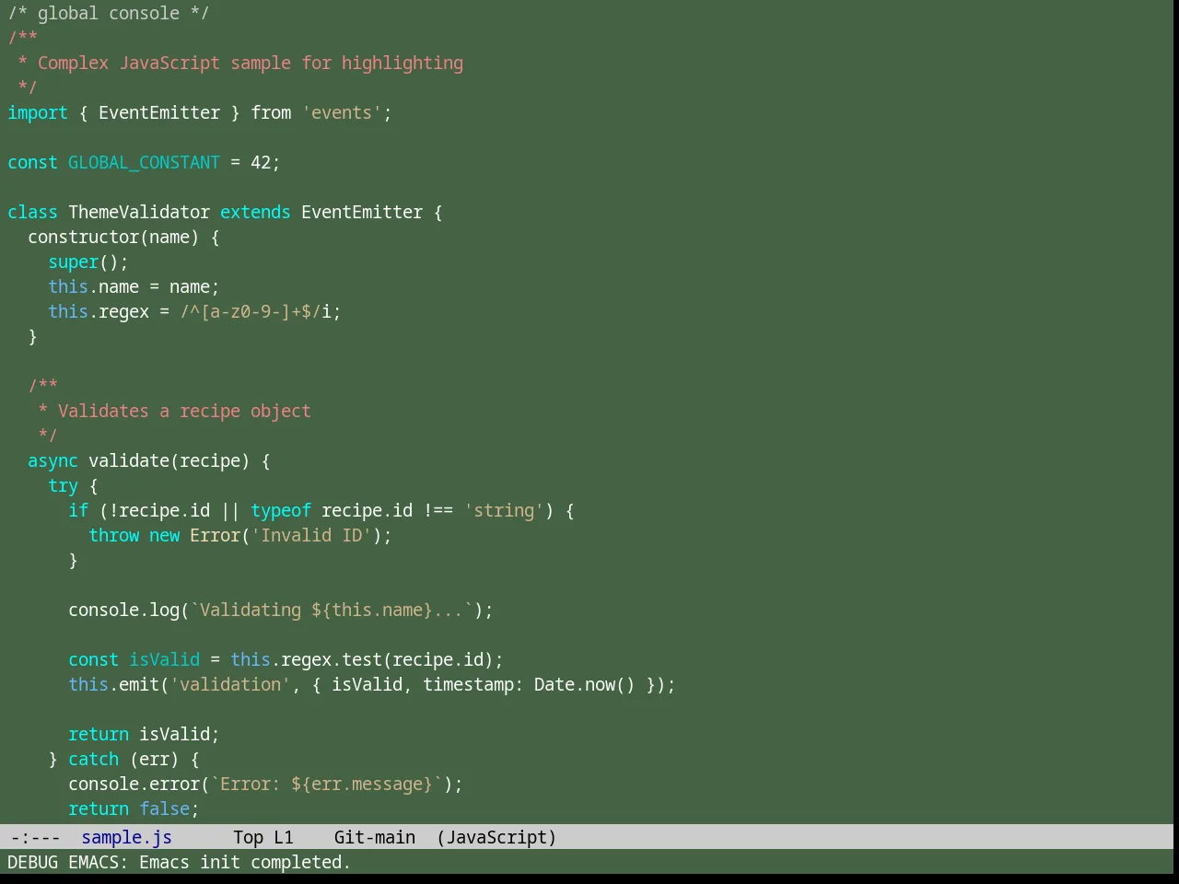
Task: Click the Top position indicator in mode line
Action: [248, 837]
